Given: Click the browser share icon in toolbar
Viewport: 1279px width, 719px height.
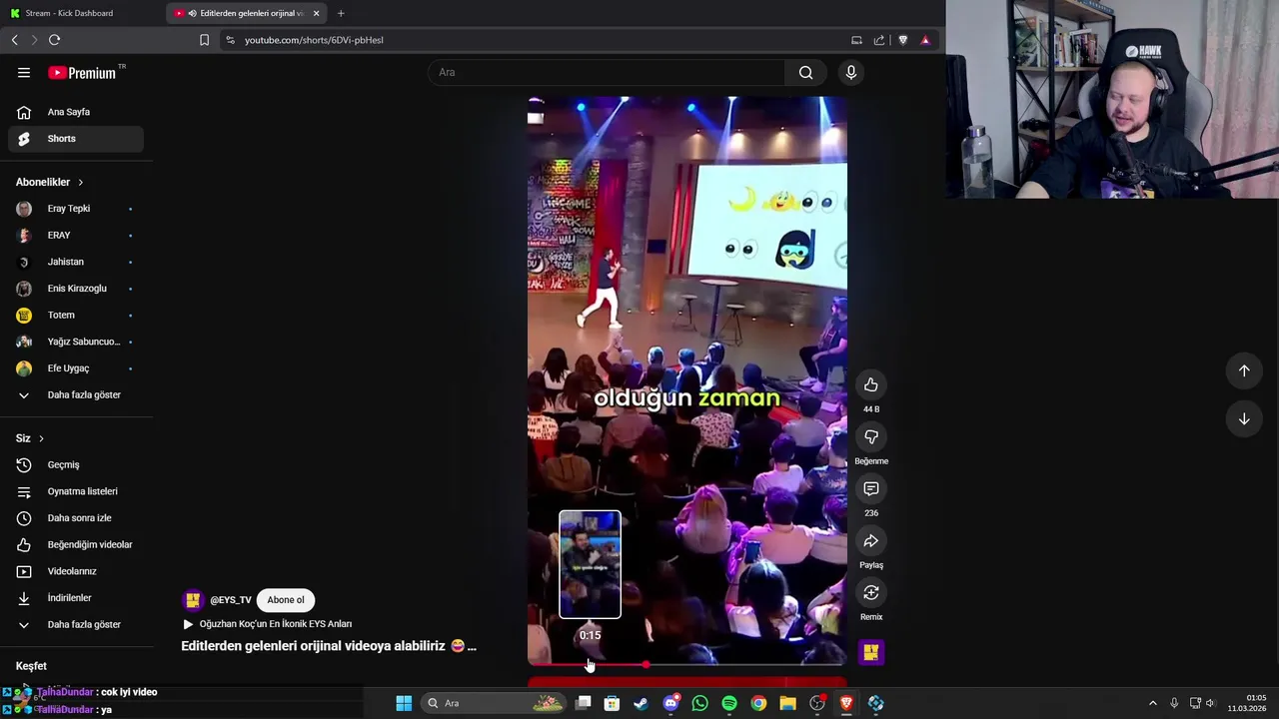Looking at the screenshot, I should pyautogui.click(x=879, y=40).
